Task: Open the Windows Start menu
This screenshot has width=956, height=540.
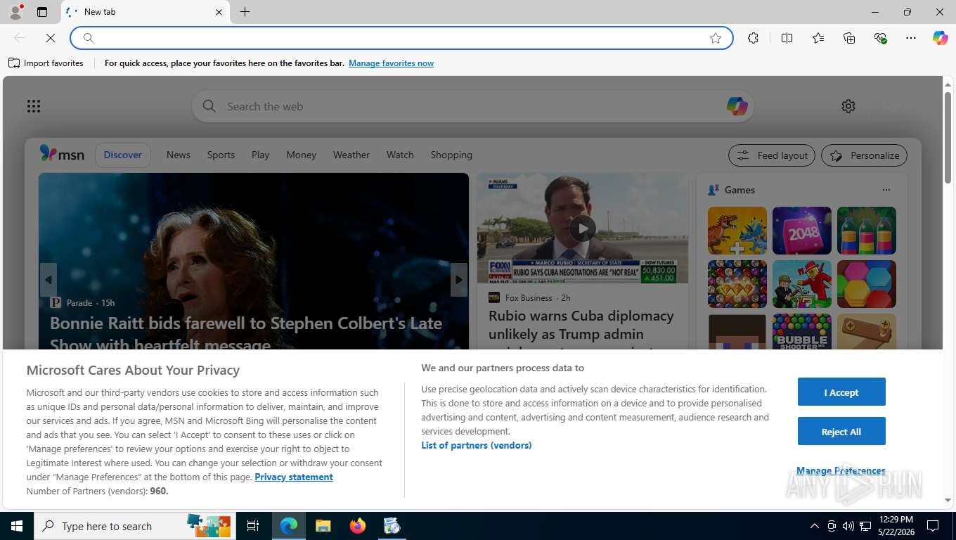Action: pyautogui.click(x=16, y=526)
